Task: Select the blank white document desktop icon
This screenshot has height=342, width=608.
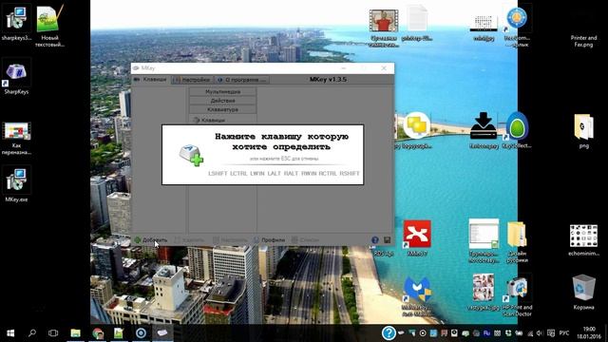Action: click(417, 24)
